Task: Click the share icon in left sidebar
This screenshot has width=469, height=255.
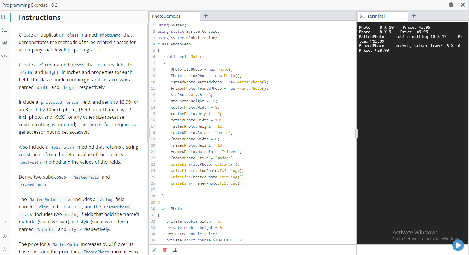Action: click(x=5, y=223)
